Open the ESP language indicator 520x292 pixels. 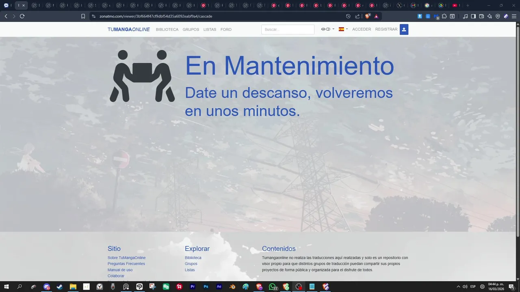(x=473, y=287)
